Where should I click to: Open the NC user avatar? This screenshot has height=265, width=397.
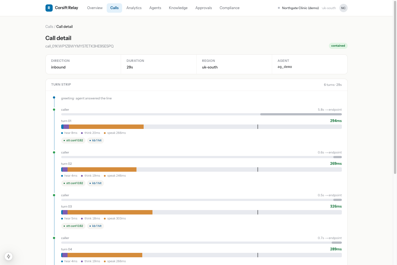coord(343,8)
